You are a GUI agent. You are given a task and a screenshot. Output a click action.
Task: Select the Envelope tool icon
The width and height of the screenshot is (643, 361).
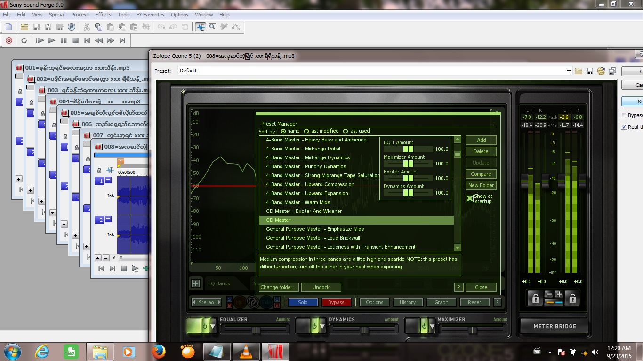[236, 27]
